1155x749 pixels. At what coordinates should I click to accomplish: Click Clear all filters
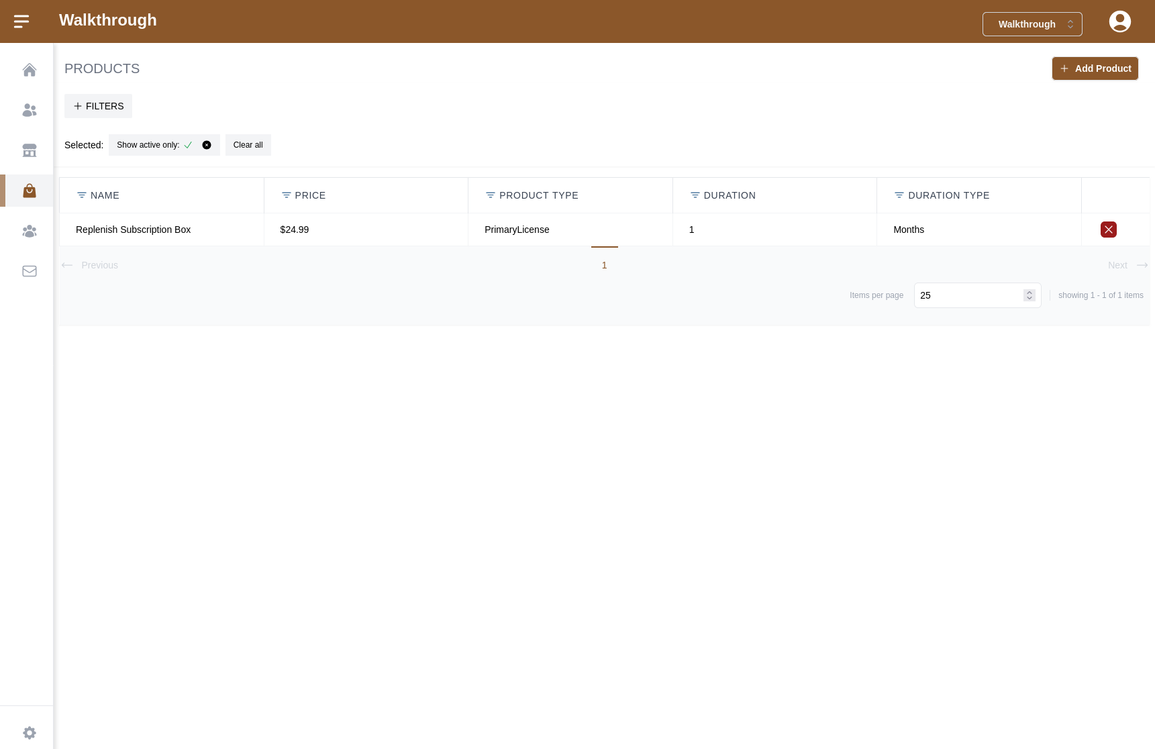point(248,145)
